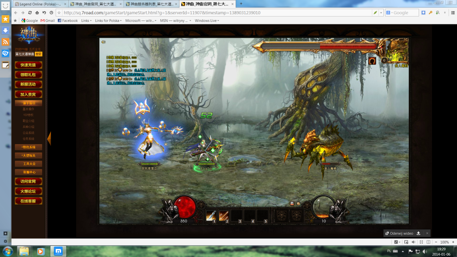Click the 新服活动 sidebar button
Screen dimensions: 457x257
[29, 84]
